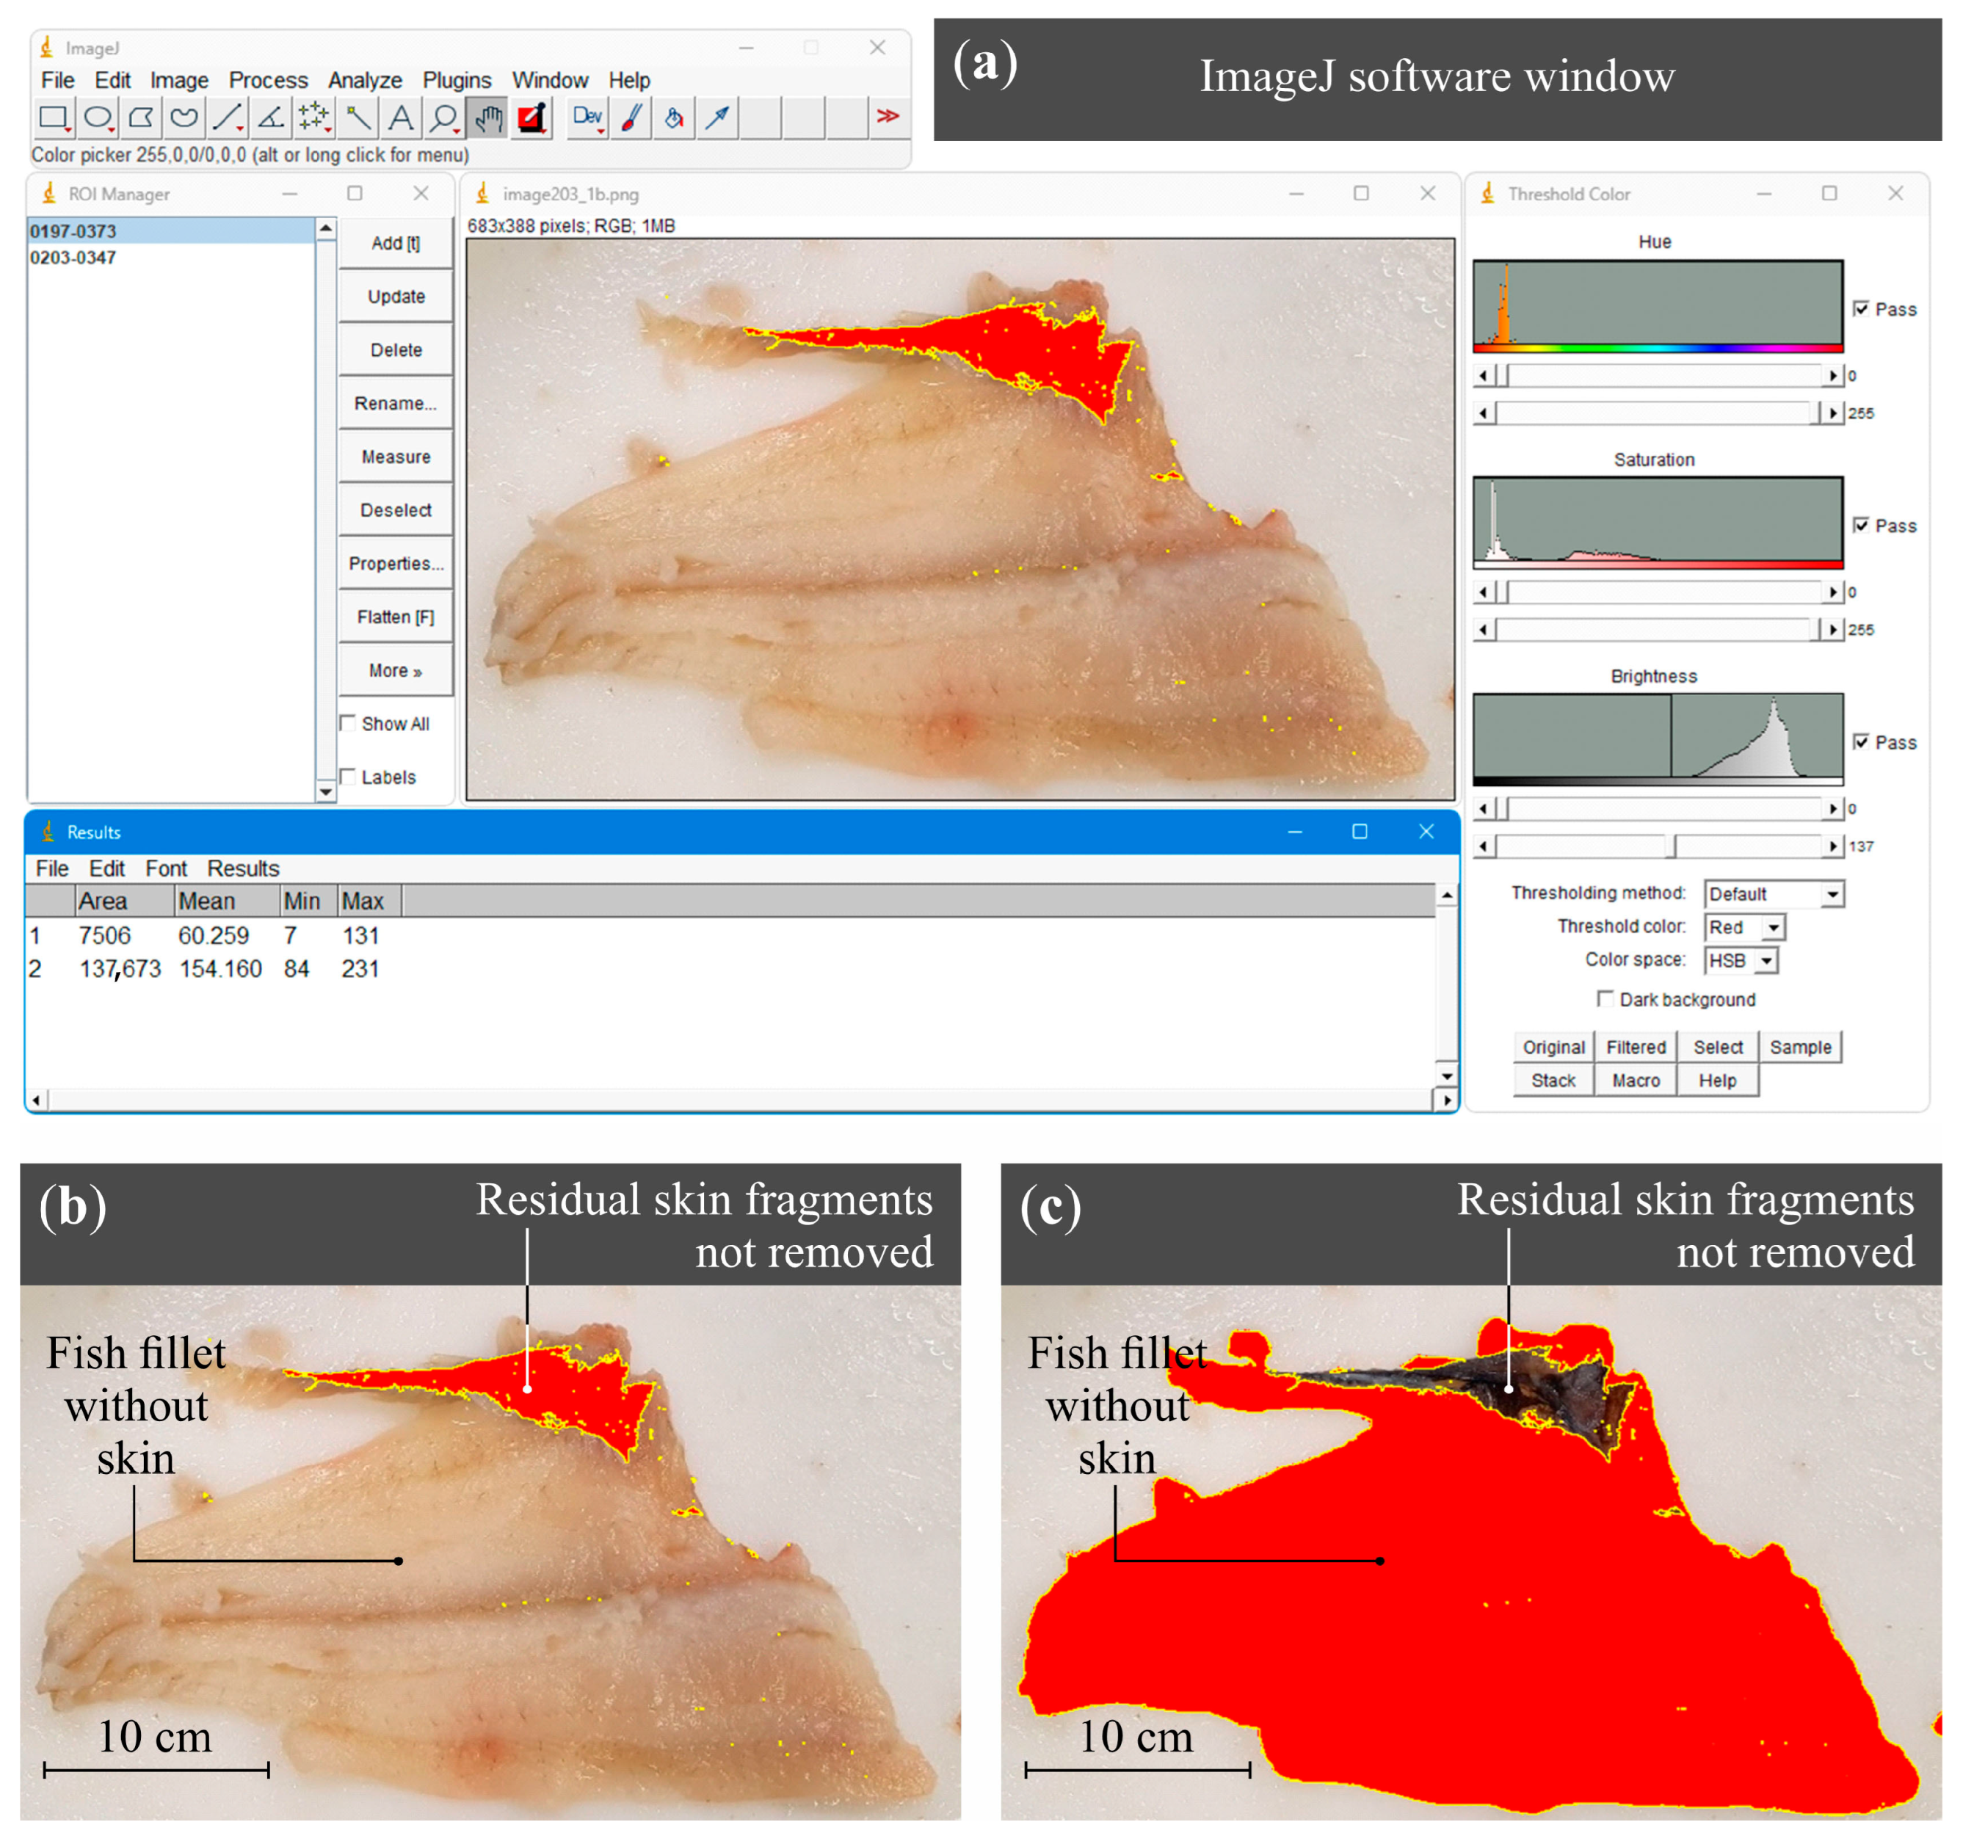Select the Flood Fill bucket tool

point(675,118)
